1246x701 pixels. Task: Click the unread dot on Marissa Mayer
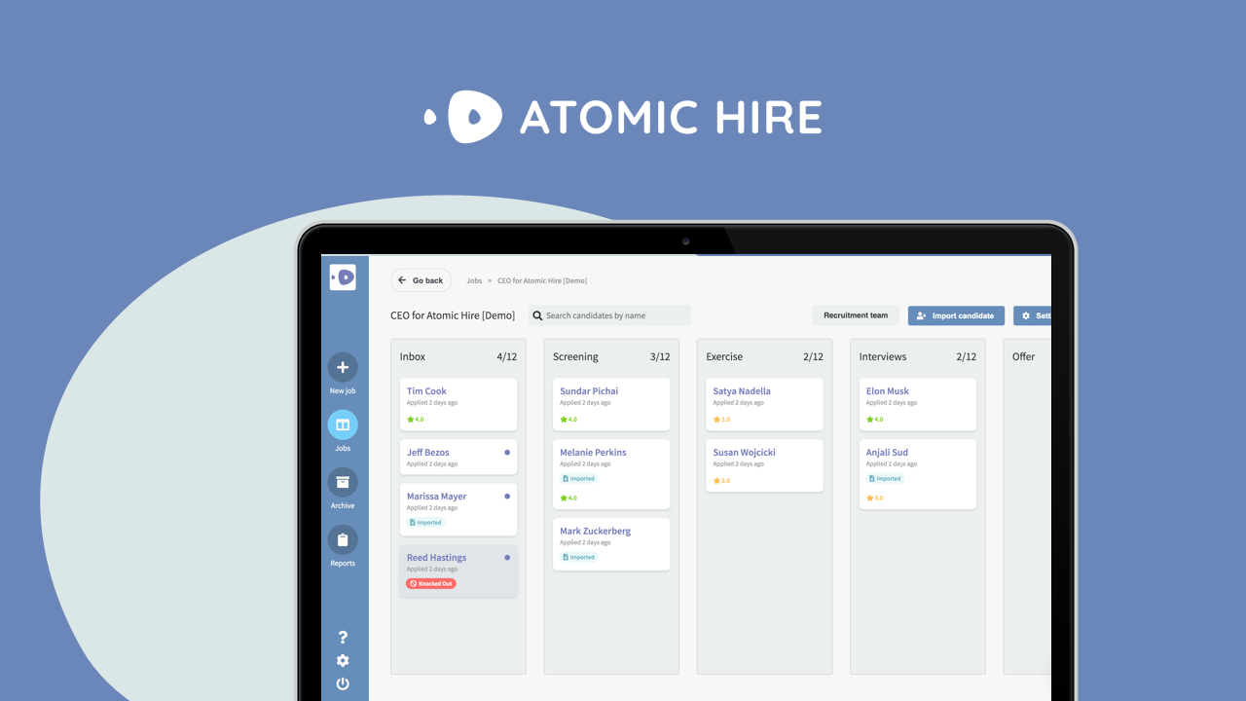tap(507, 497)
